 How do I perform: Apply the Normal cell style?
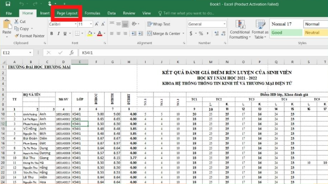click(316, 24)
